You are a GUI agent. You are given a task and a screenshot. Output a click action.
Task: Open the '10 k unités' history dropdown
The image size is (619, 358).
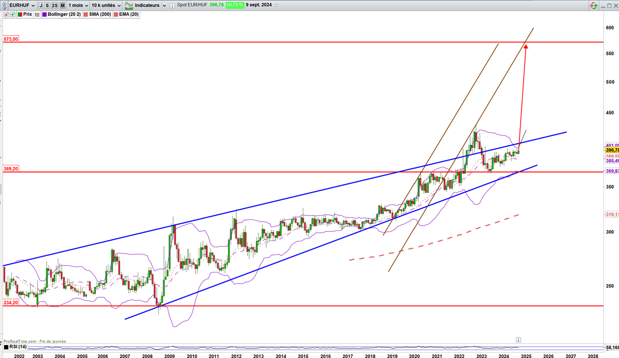[x=106, y=5]
